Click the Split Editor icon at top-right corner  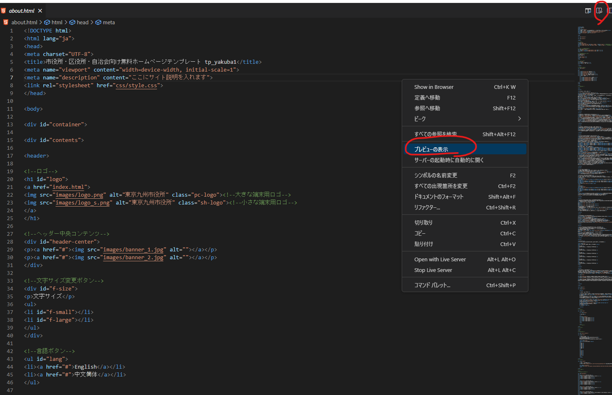(610, 10)
